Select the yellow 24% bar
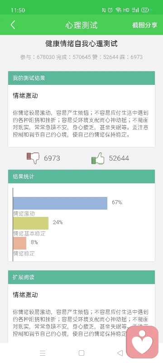 click(31, 223)
